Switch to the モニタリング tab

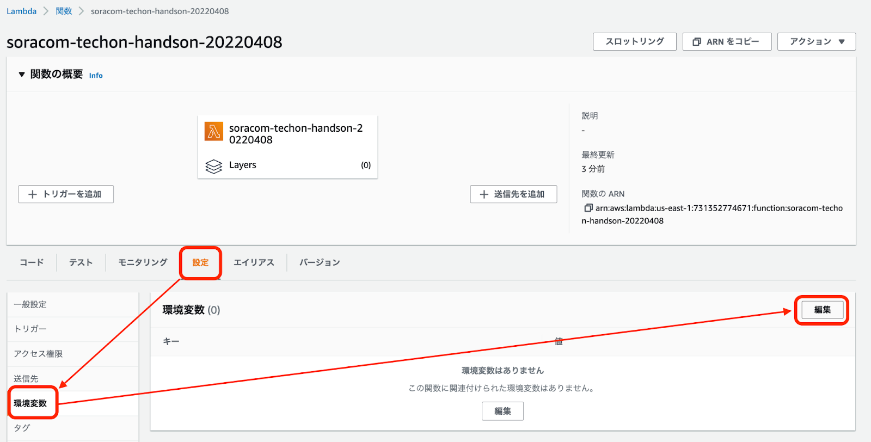pyautogui.click(x=143, y=262)
